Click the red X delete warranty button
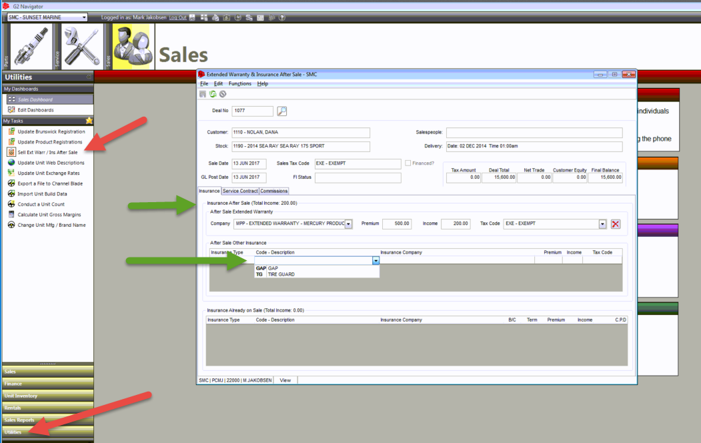The image size is (701, 443). click(x=616, y=224)
